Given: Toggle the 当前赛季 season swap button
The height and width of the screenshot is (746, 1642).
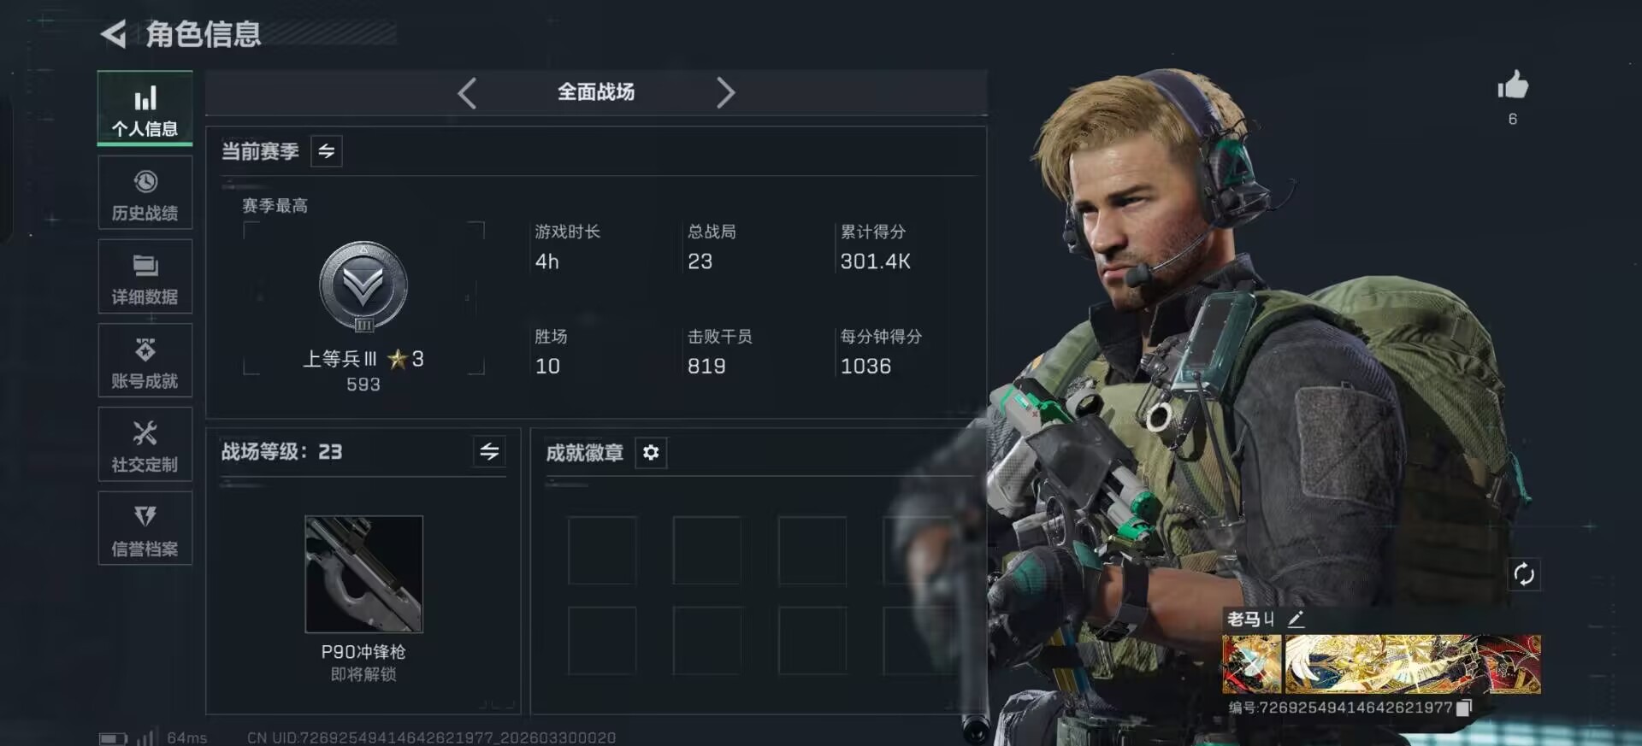Looking at the screenshot, I should [x=327, y=151].
